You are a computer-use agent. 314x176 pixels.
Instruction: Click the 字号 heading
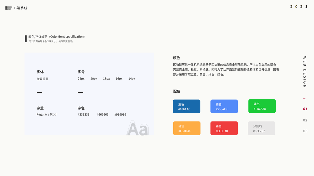[81, 72]
